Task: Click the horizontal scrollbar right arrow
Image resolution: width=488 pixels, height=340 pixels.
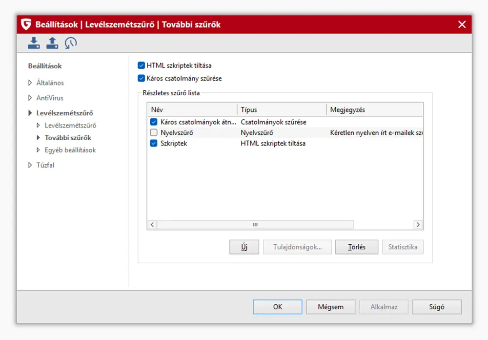Action: (x=418, y=225)
